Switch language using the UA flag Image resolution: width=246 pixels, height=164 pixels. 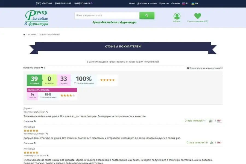pos(195,4)
